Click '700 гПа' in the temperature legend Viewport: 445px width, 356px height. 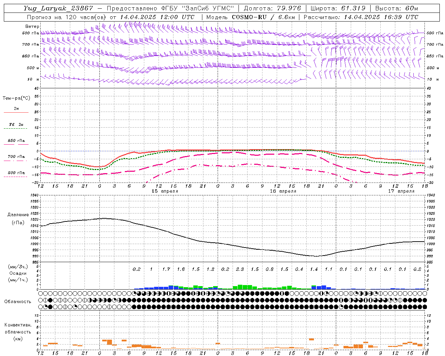16,157
